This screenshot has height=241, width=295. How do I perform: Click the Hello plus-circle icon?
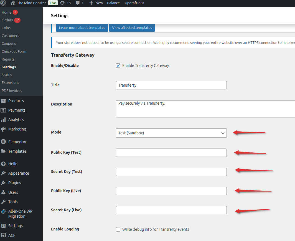coord(3,164)
